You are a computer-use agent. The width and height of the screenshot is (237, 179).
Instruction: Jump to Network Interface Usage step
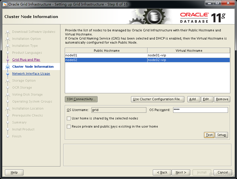[31, 74]
